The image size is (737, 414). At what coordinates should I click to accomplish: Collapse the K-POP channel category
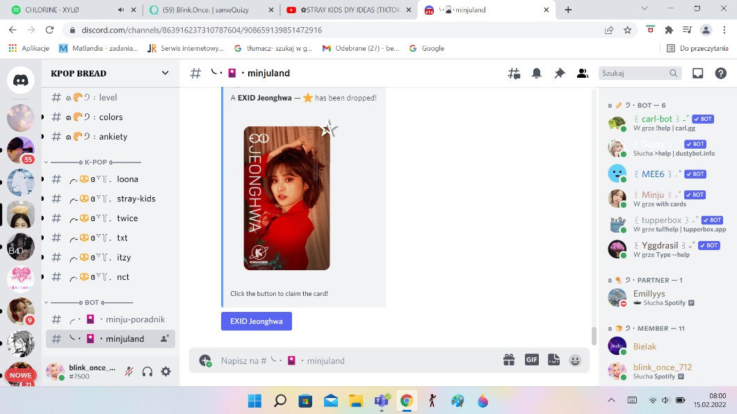coord(47,163)
